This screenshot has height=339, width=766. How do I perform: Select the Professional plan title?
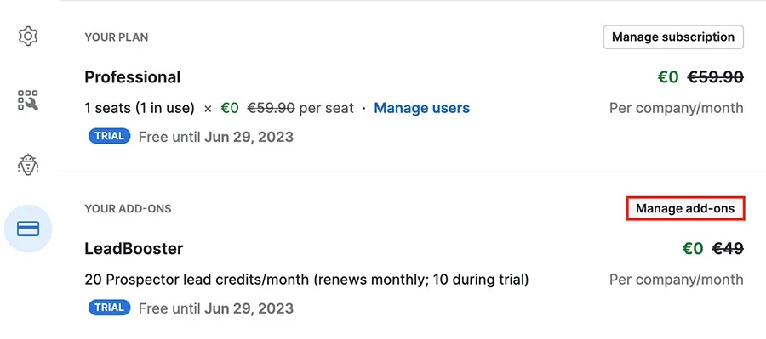(133, 77)
